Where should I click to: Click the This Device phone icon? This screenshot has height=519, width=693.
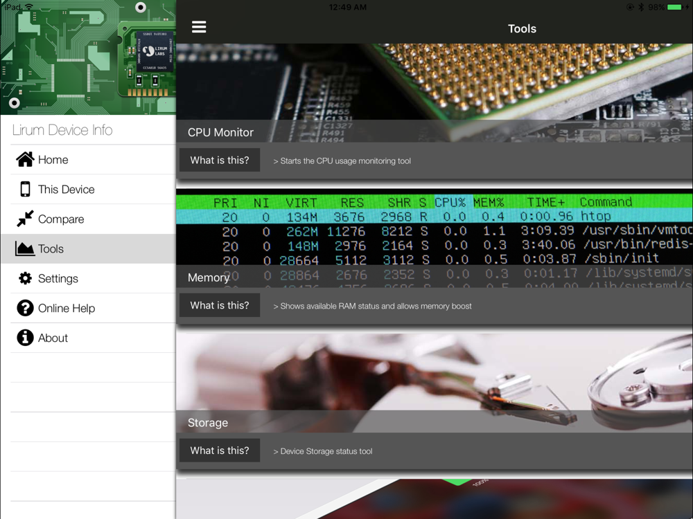(25, 189)
